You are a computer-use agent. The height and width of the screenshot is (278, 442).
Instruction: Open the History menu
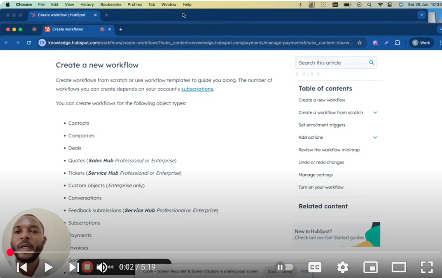(x=87, y=5)
